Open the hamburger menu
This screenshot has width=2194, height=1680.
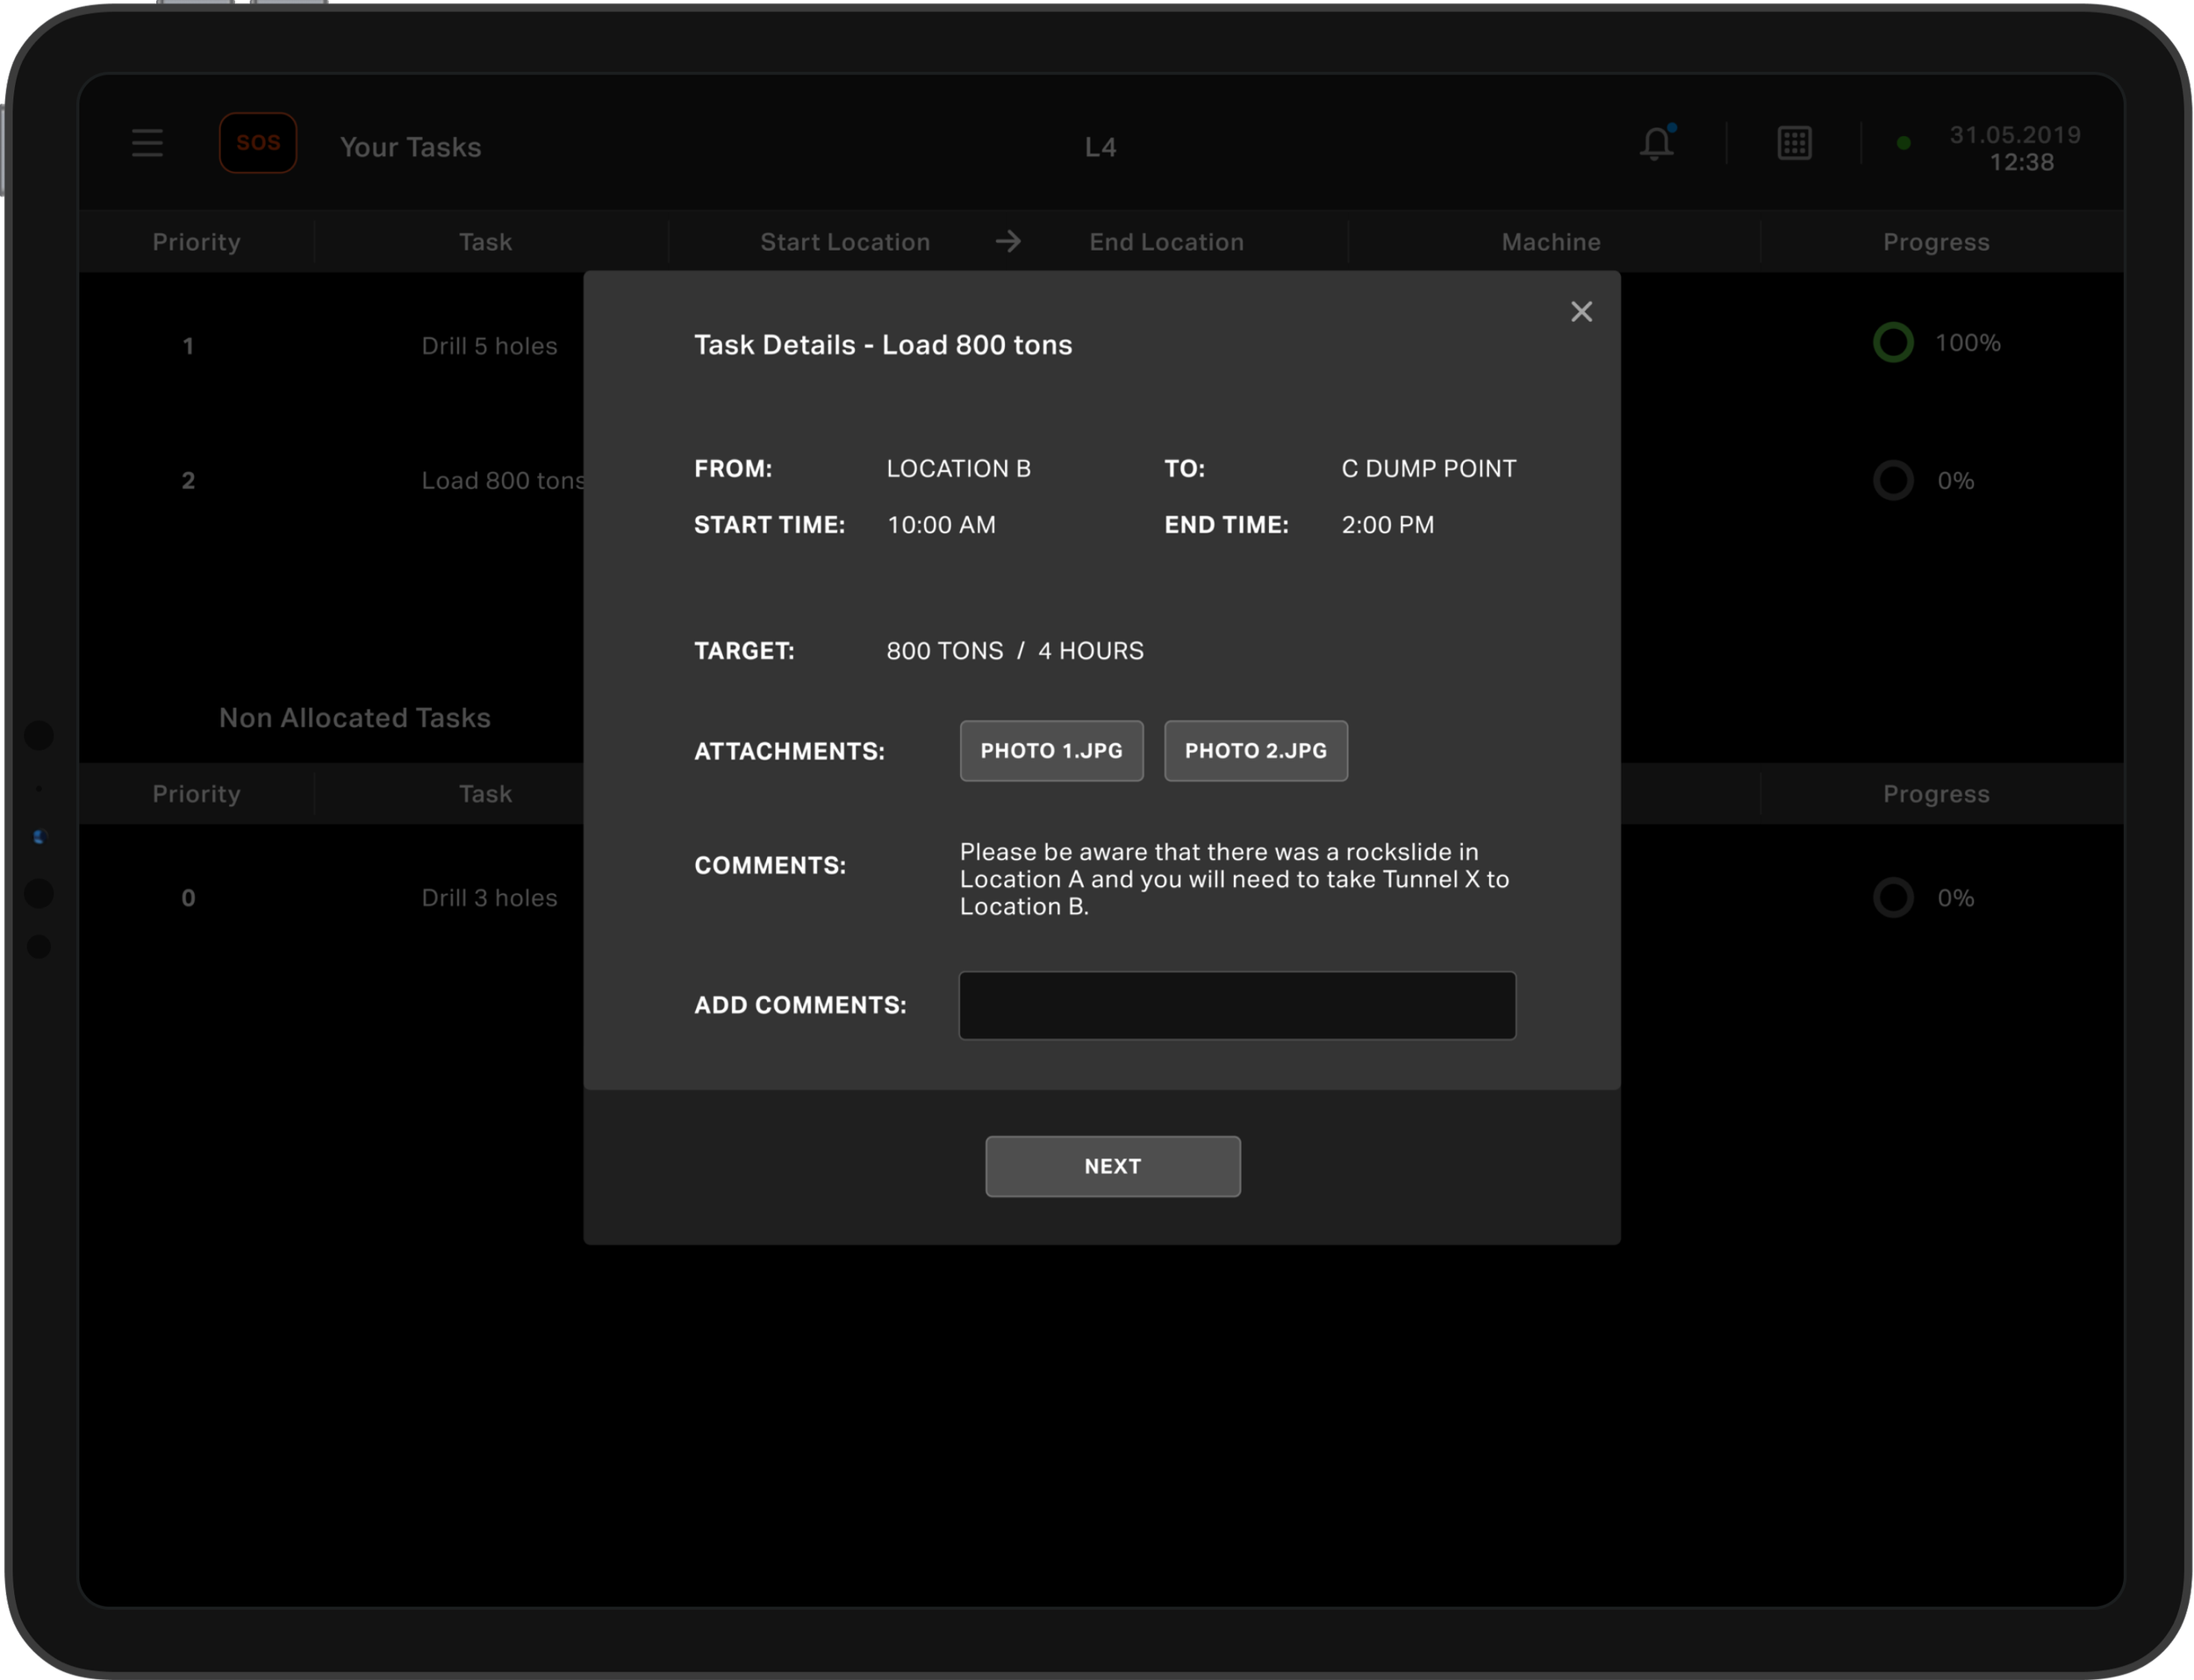(147, 143)
